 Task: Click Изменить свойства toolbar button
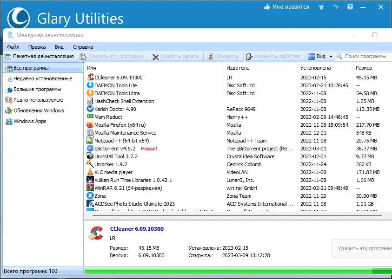(273, 56)
